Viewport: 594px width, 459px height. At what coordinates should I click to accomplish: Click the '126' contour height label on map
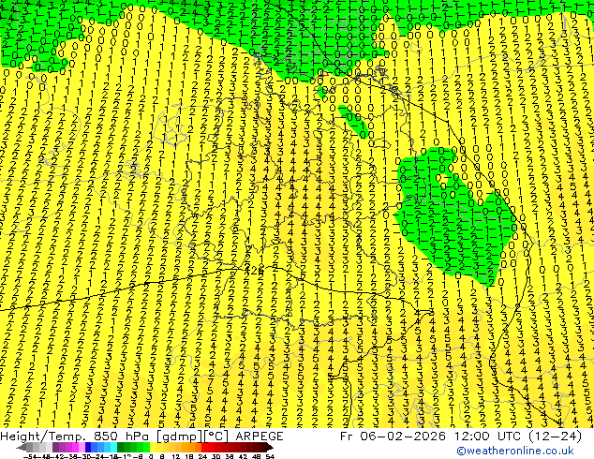[254, 271]
